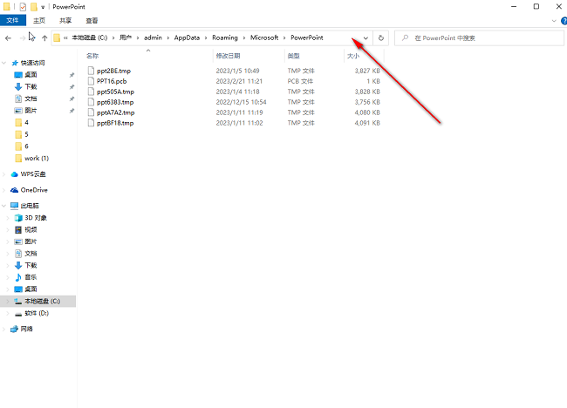Click the Explorer folder icon in title bar
Viewport: 567px width, 408px height.
coord(7,6)
